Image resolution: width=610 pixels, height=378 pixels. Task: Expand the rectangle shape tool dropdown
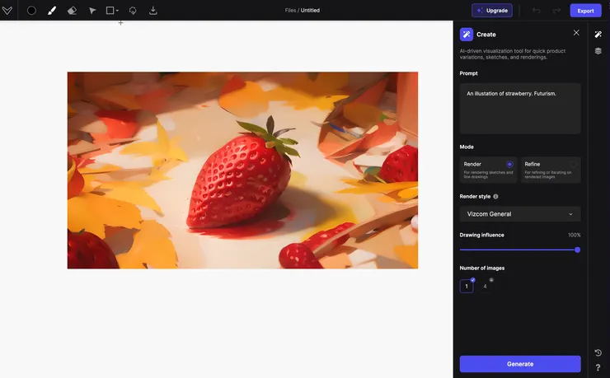[x=118, y=11]
